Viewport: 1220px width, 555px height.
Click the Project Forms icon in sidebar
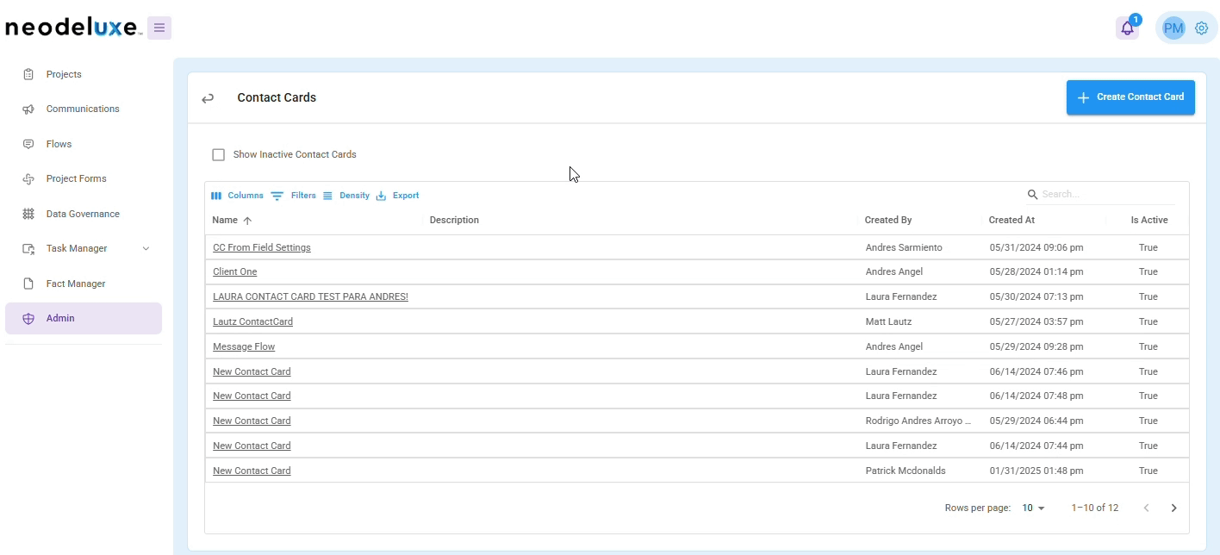pyautogui.click(x=28, y=179)
